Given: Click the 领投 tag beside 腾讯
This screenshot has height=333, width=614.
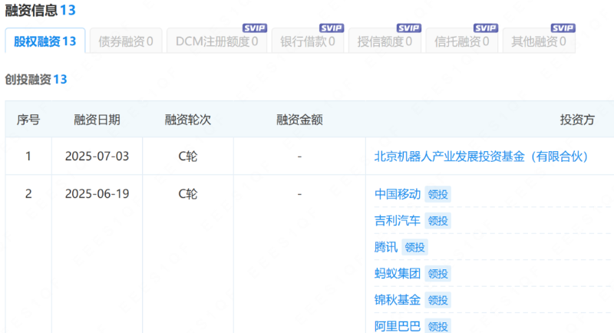Looking at the screenshot, I should pyautogui.click(x=414, y=247).
